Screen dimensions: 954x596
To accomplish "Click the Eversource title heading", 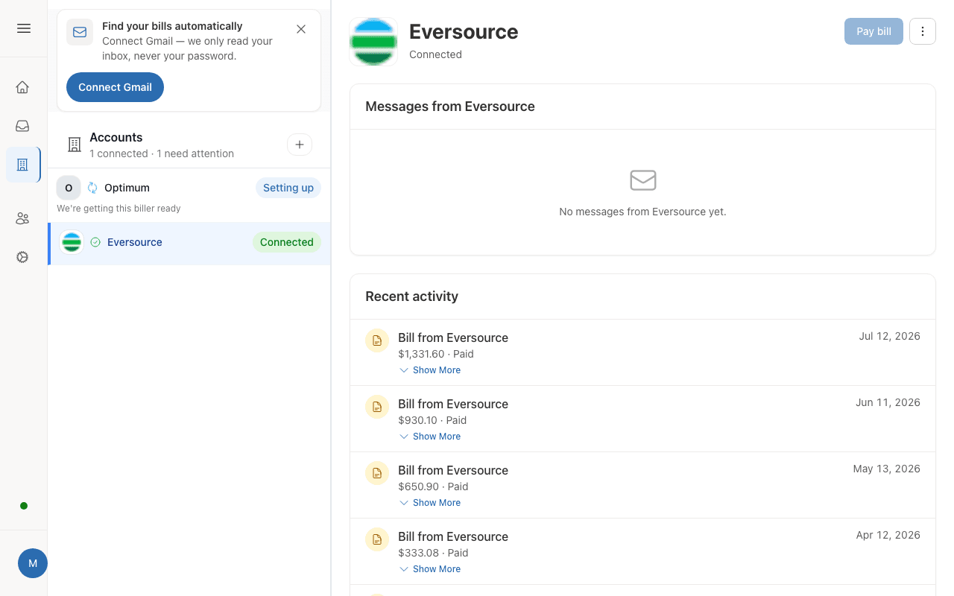I will pyautogui.click(x=464, y=32).
